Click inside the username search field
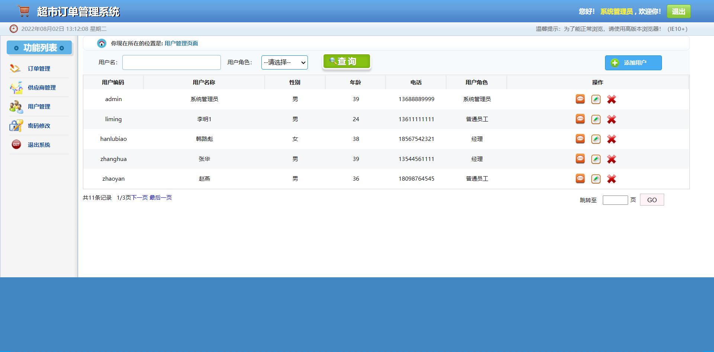 [171, 62]
